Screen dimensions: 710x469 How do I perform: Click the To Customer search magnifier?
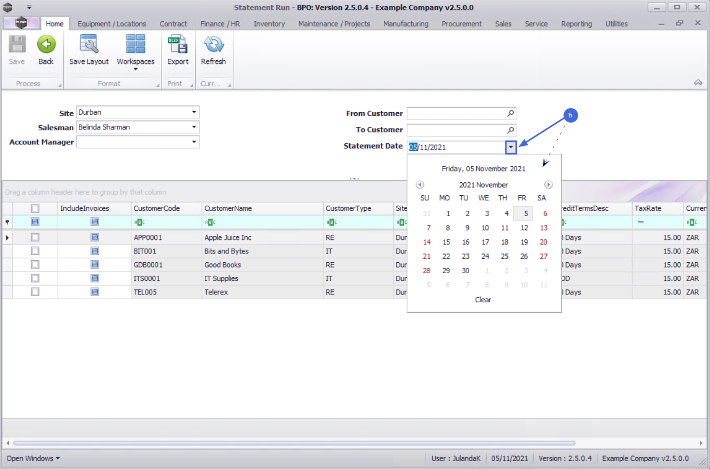[511, 130]
